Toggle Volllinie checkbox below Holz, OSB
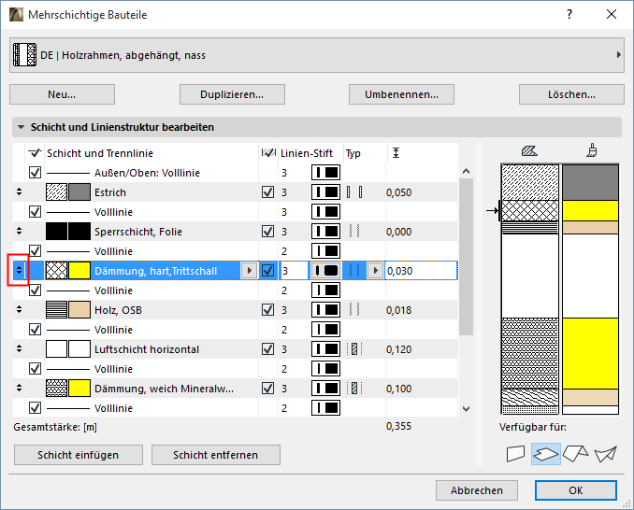This screenshot has height=510, width=634. point(36,329)
